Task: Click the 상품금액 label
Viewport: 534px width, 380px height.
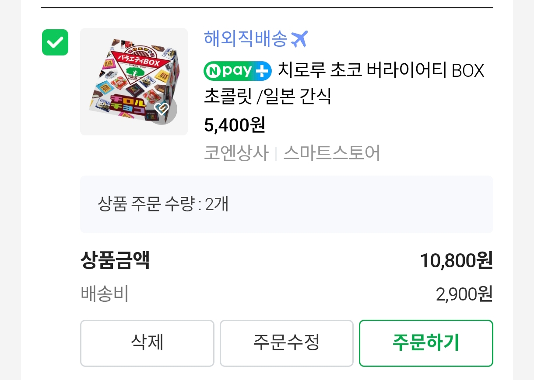Action: point(115,261)
